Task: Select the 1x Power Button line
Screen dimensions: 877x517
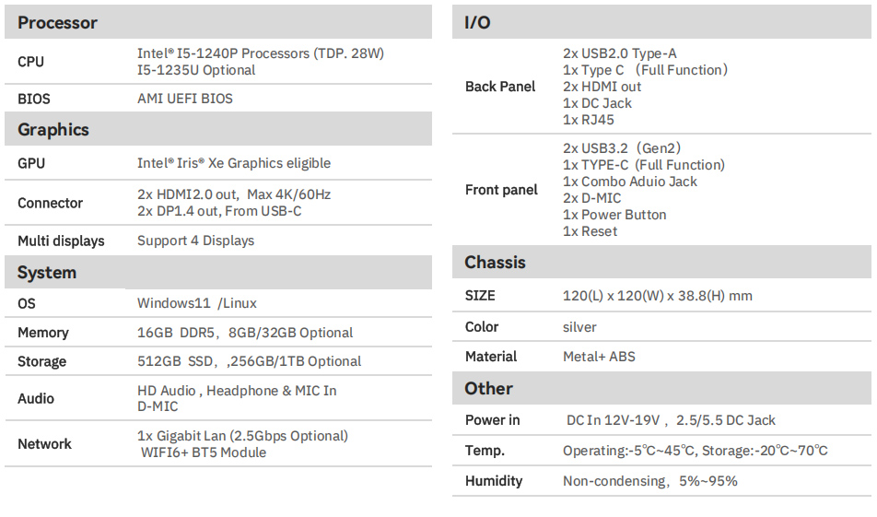Action: pyautogui.click(x=614, y=215)
